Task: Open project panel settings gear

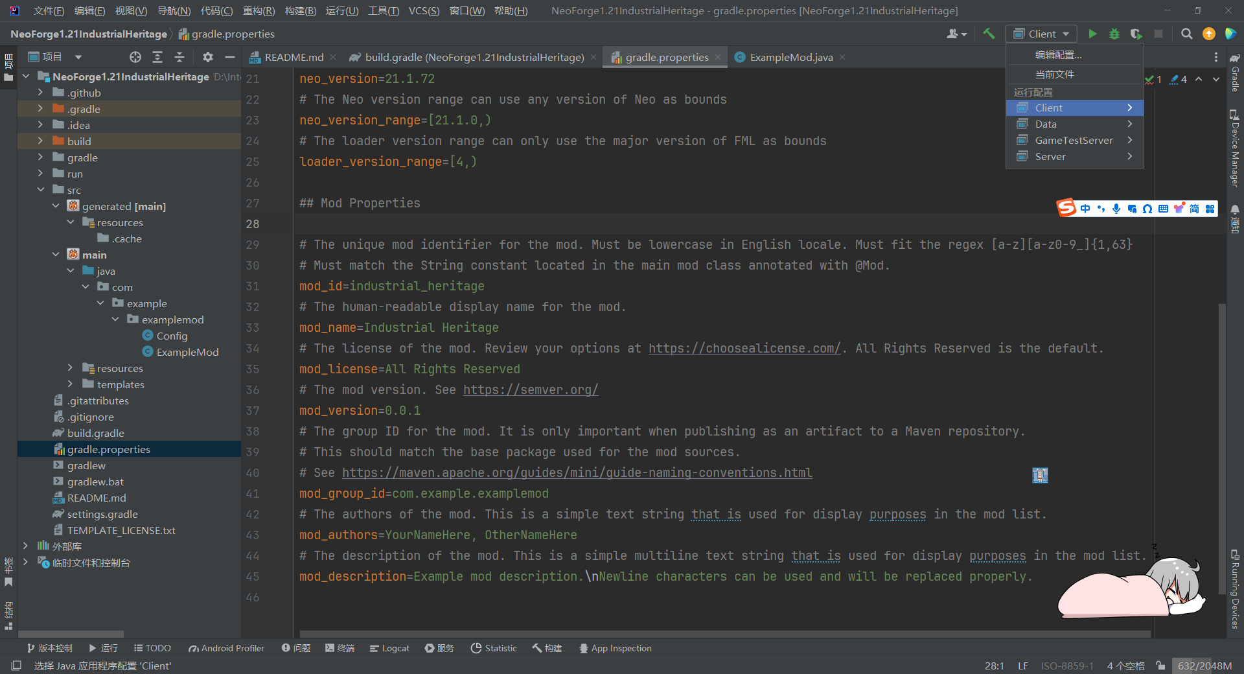Action: (207, 57)
